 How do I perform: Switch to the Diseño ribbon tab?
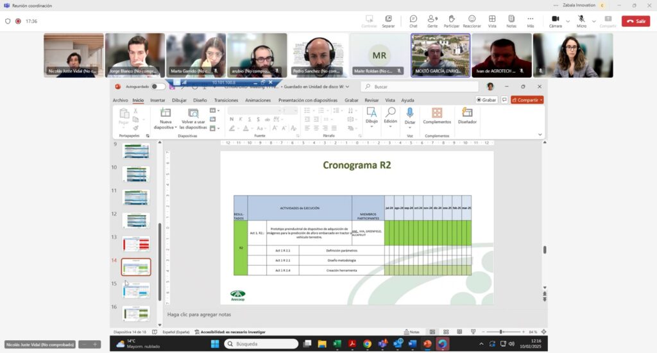(200, 100)
